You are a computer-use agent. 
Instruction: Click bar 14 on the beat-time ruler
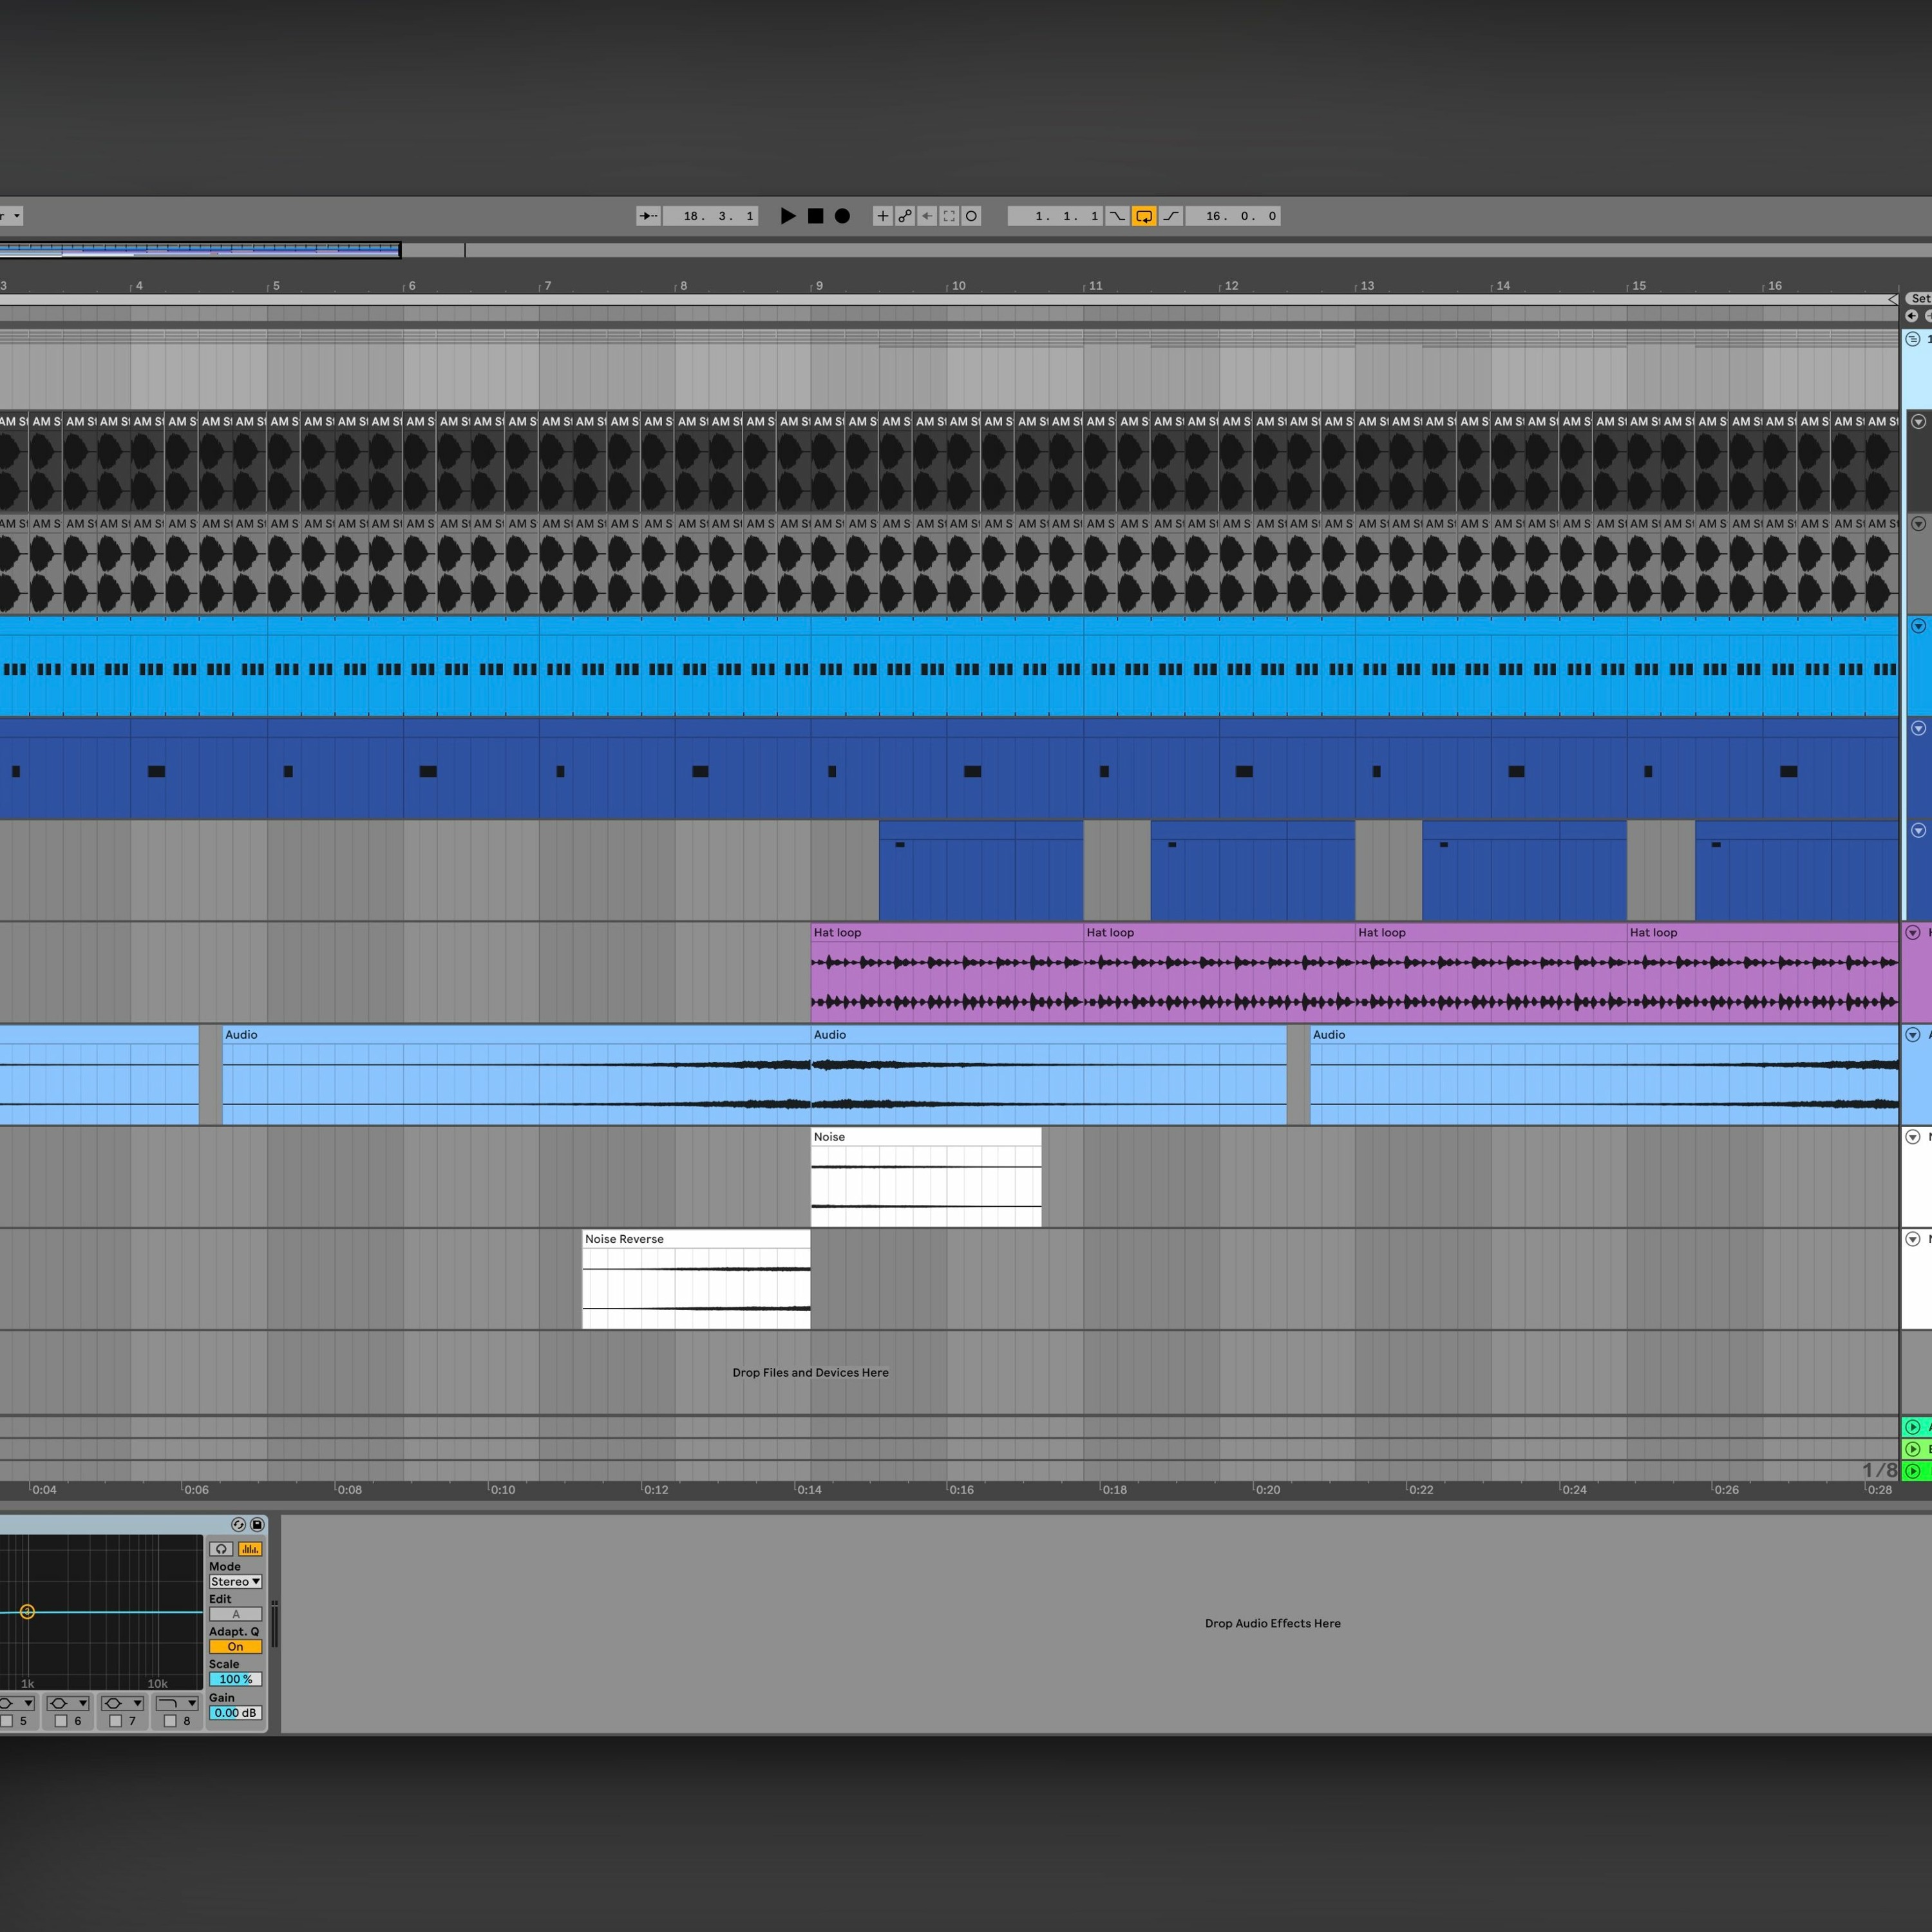pos(1502,286)
